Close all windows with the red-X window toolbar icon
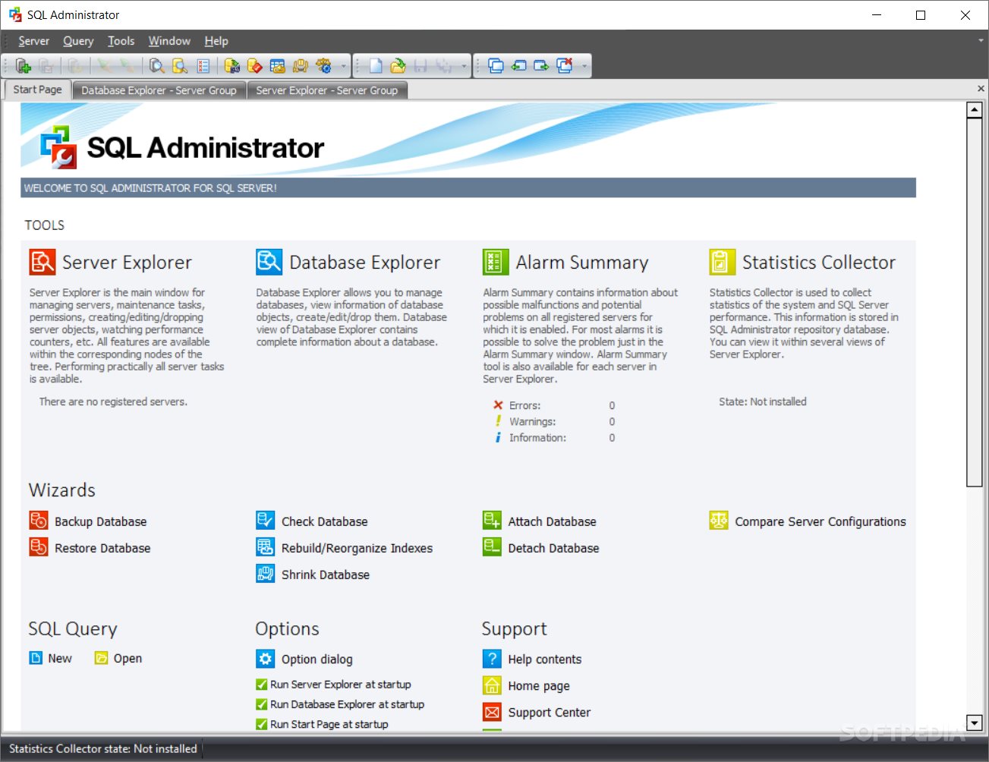989x762 pixels. coord(564,66)
